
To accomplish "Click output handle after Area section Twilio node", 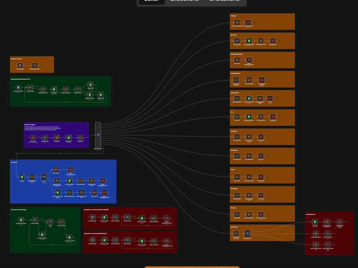I will (279, 117).
